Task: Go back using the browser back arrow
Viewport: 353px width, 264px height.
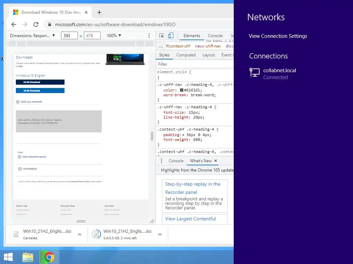Action: (14, 24)
